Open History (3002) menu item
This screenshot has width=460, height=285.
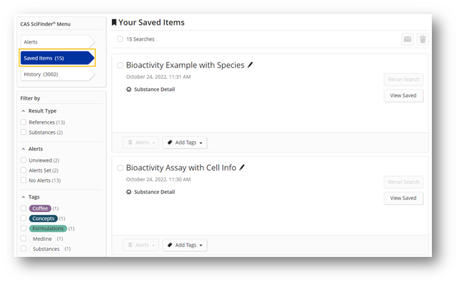coord(58,74)
